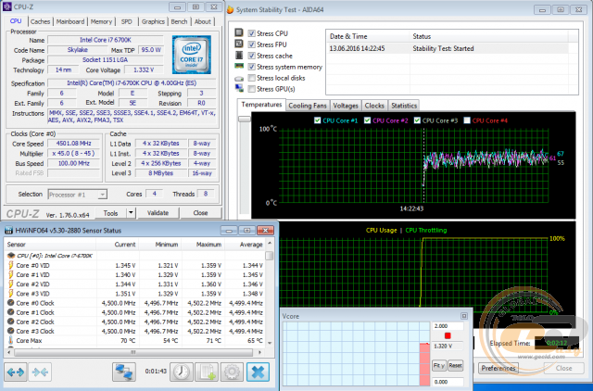Select the Voltages tab in AIDA64
This screenshot has height=391, width=593.
pos(346,106)
